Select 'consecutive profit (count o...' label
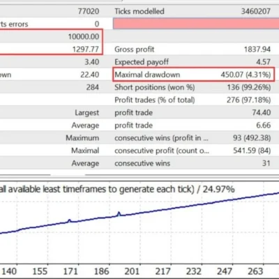This screenshot has height=279, width=279. click(162, 151)
